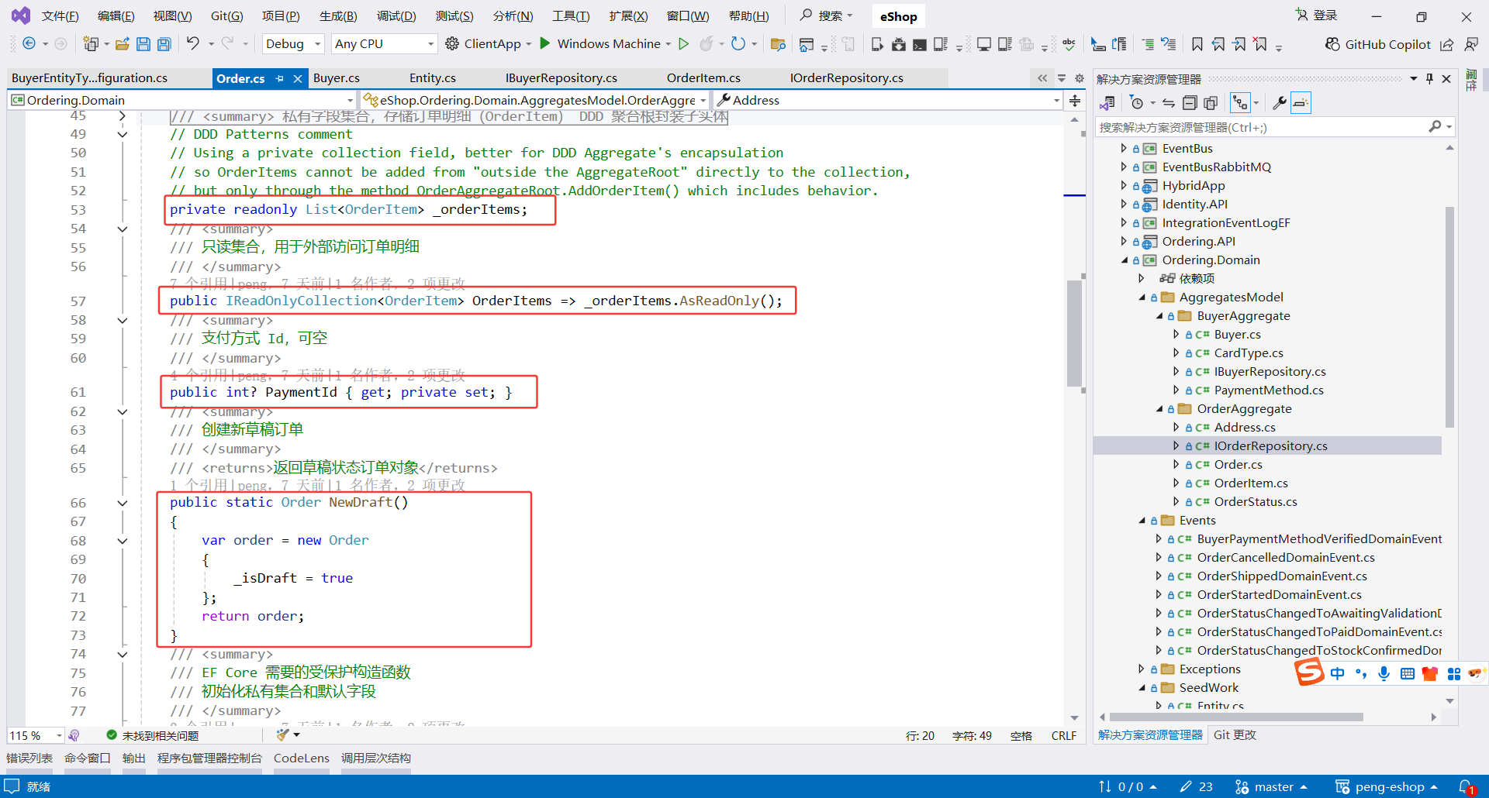Click the Share icon beside GitHub Copilot
Screen dimensions: 1489x798
tap(1447, 44)
